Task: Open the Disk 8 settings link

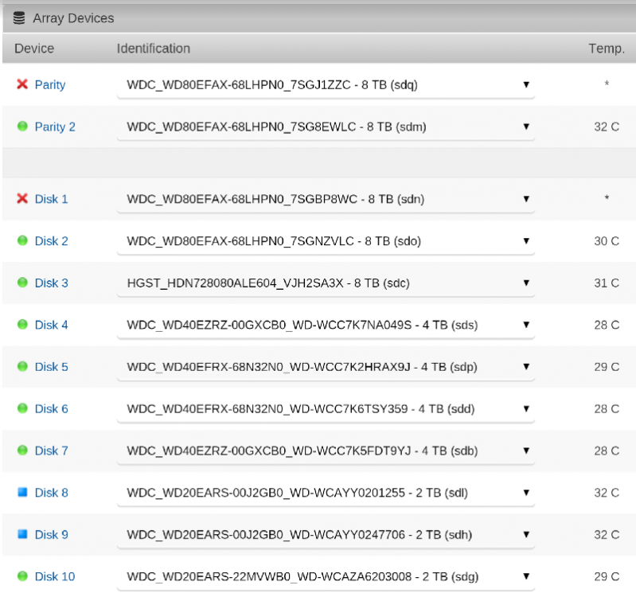Action: pyautogui.click(x=51, y=493)
